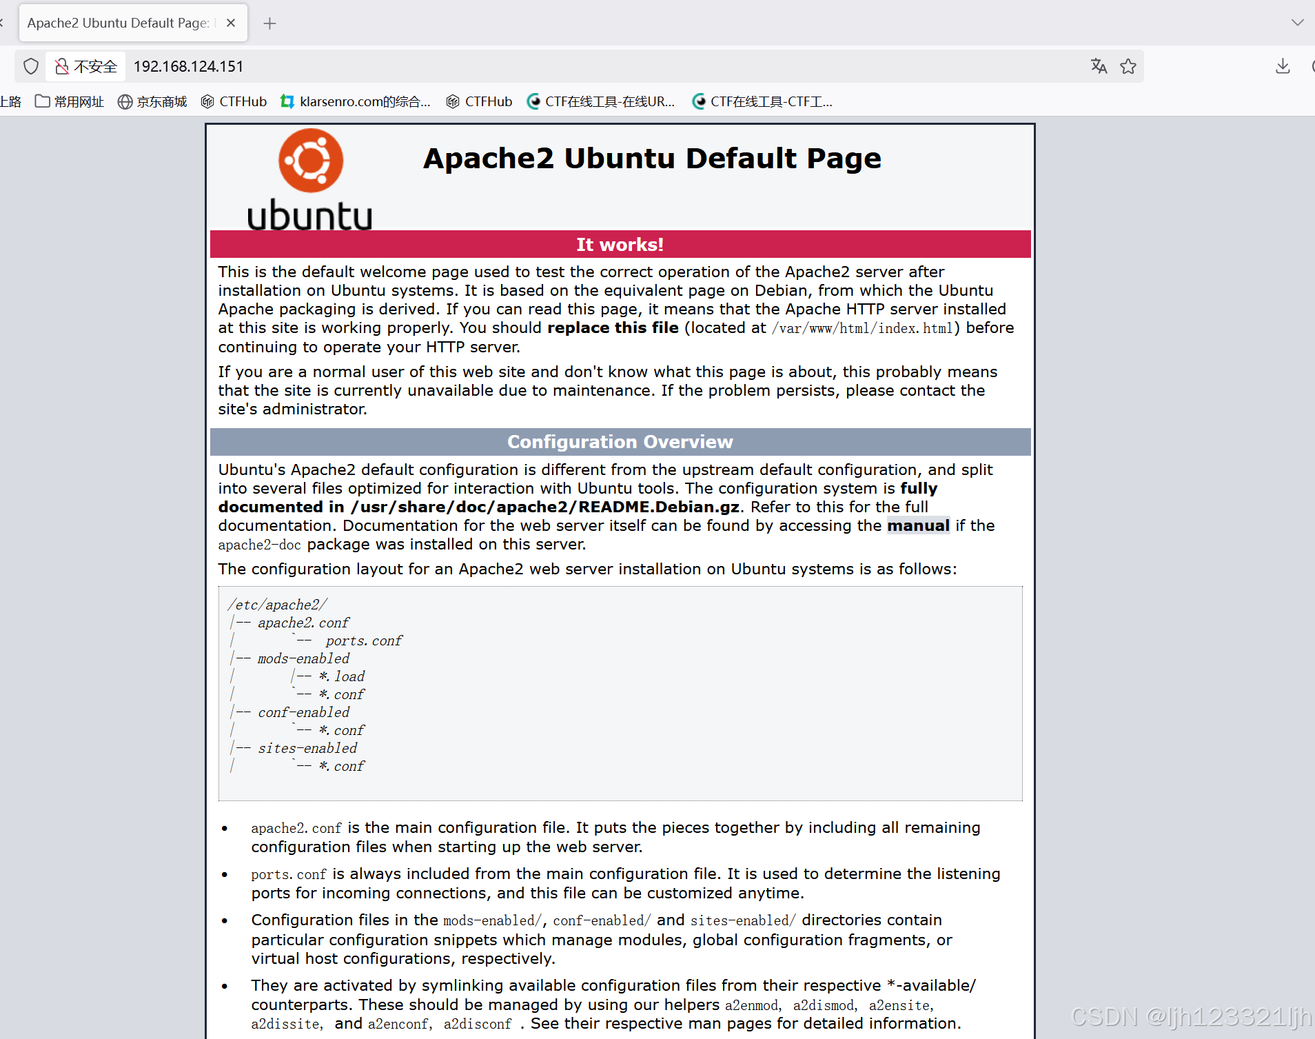Open the 京东商城 bookmark

[x=152, y=101]
